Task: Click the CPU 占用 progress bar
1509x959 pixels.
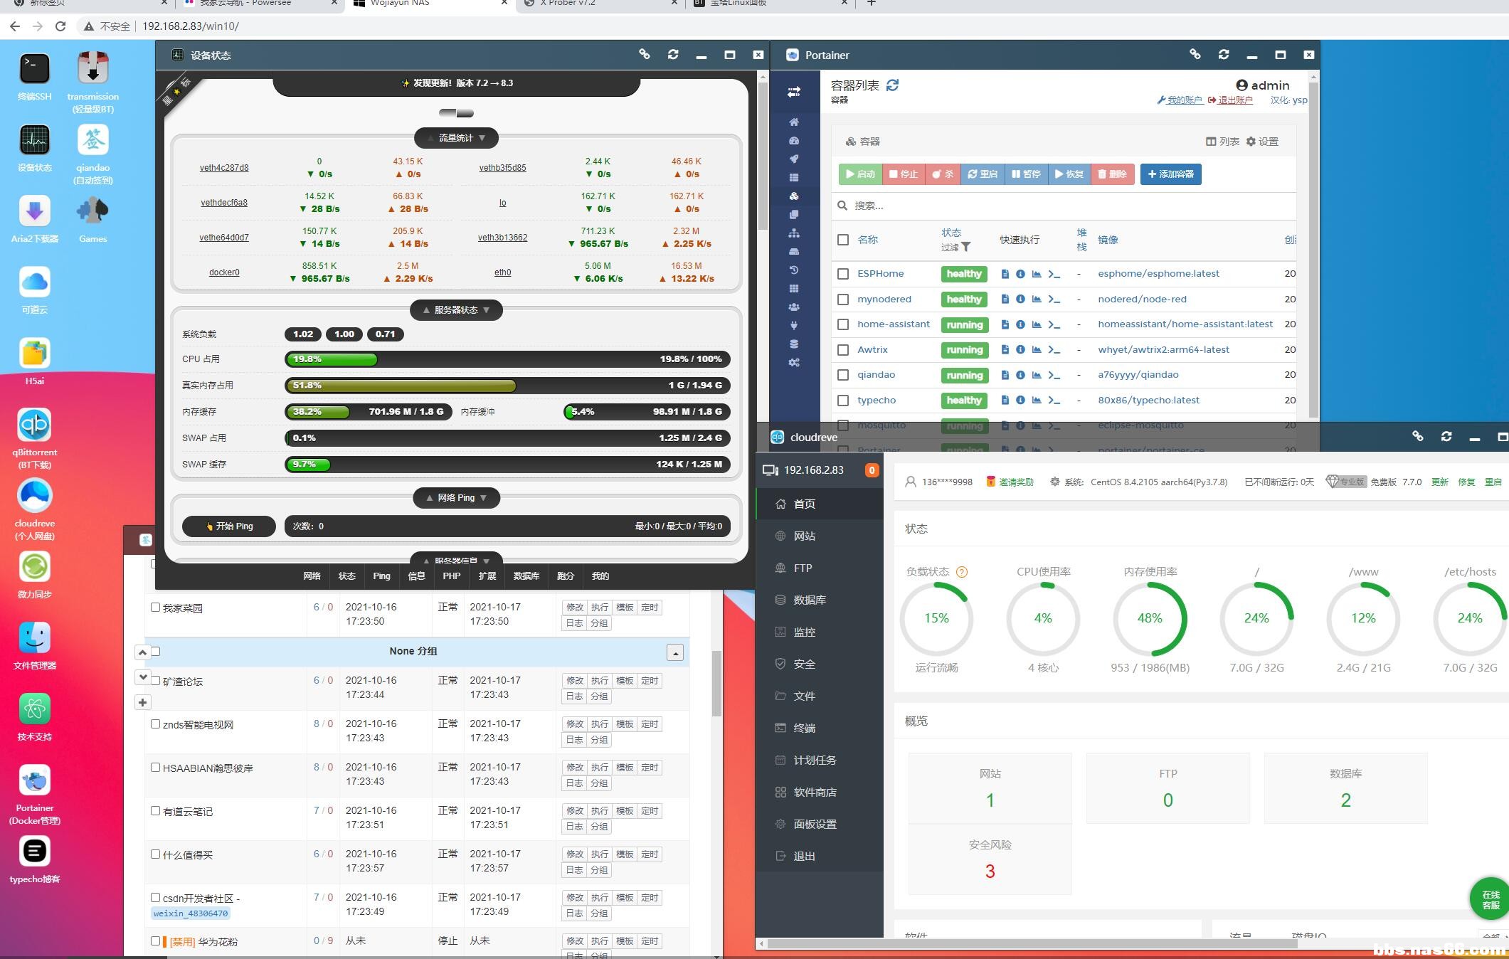Action: (x=507, y=359)
